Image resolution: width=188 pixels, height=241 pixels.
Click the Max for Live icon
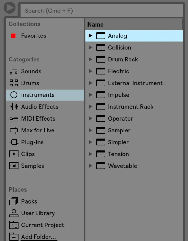point(14,130)
